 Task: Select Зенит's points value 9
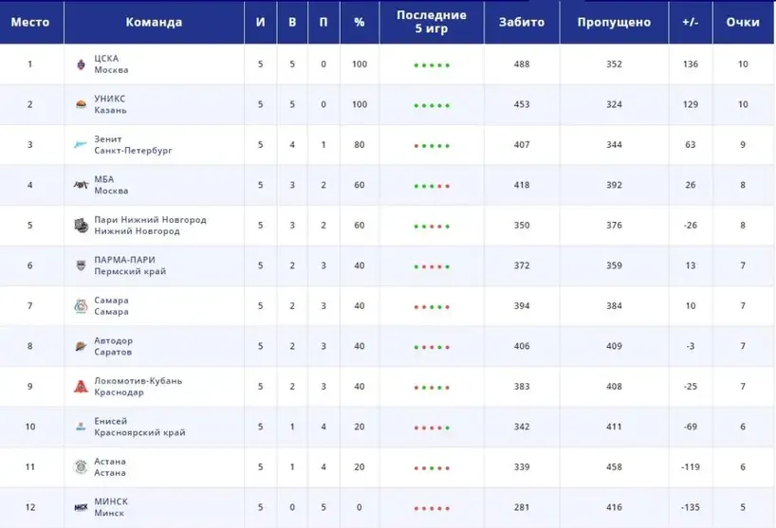pyautogui.click(x=743, y=145)
